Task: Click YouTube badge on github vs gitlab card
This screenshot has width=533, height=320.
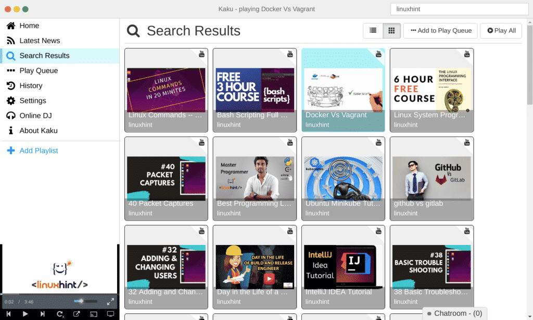Action: click(x=467, y=142)
